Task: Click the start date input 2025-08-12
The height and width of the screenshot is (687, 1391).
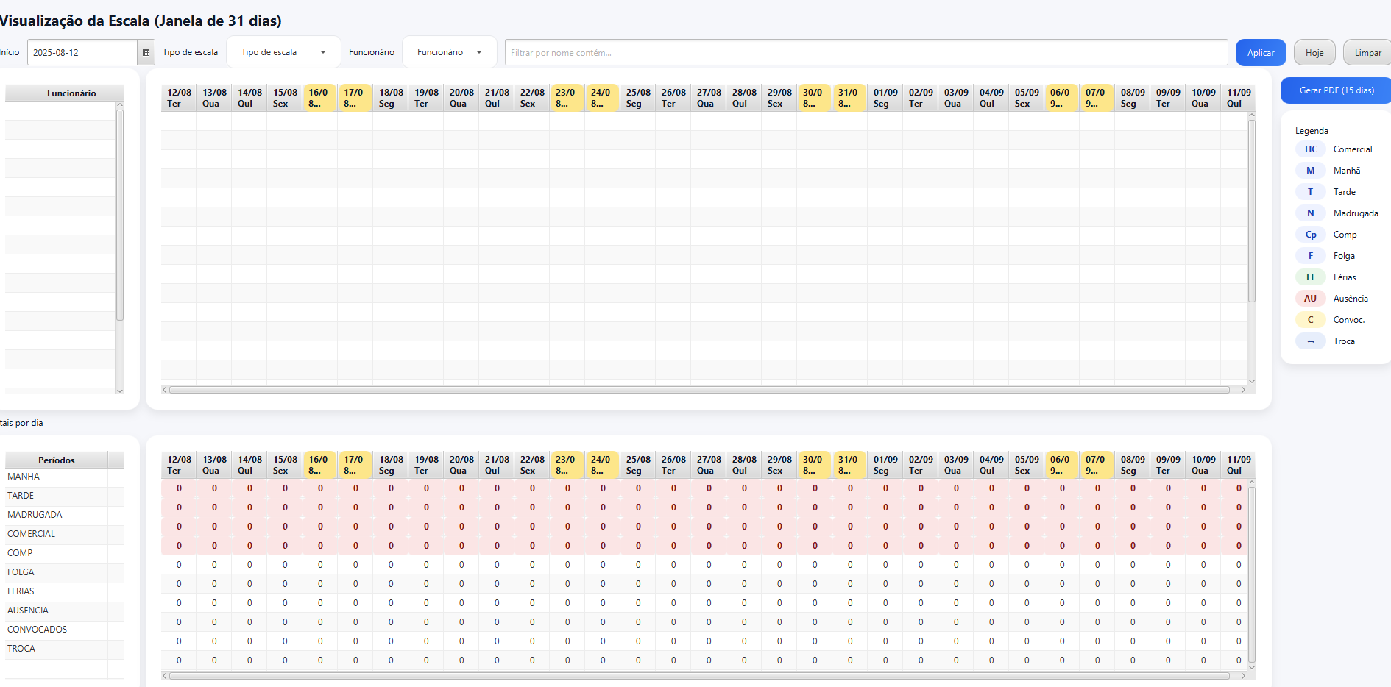Action: (x=82, y=53)
